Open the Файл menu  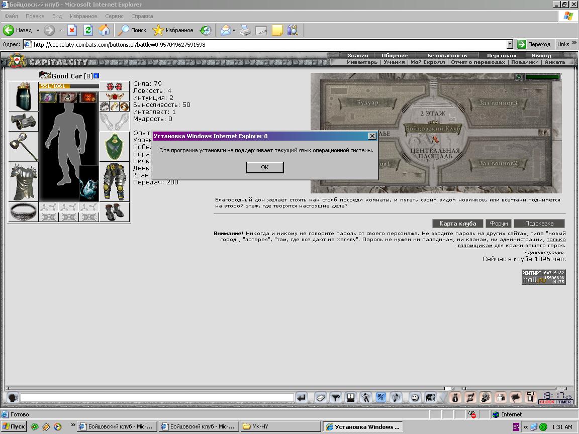pos(11,16)
